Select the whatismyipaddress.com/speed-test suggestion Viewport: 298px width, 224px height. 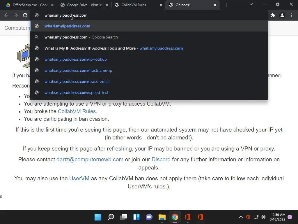(149, 92)
